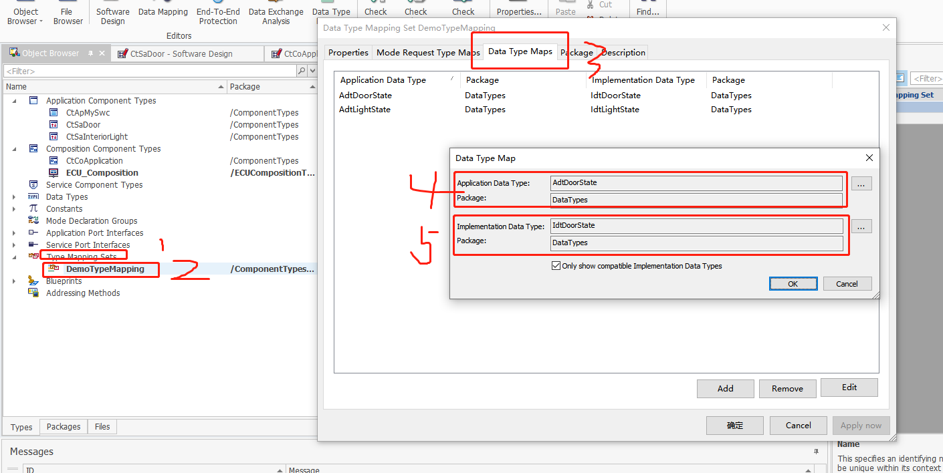Open the filter history dropdown
Screen dimensions: 943x473
click(313, 70)
